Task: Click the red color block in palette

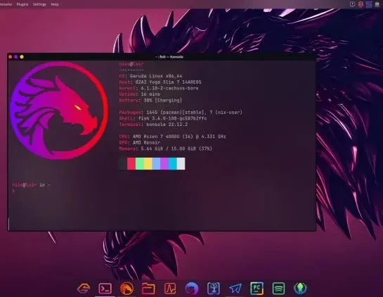Action: tap(131, 164)
